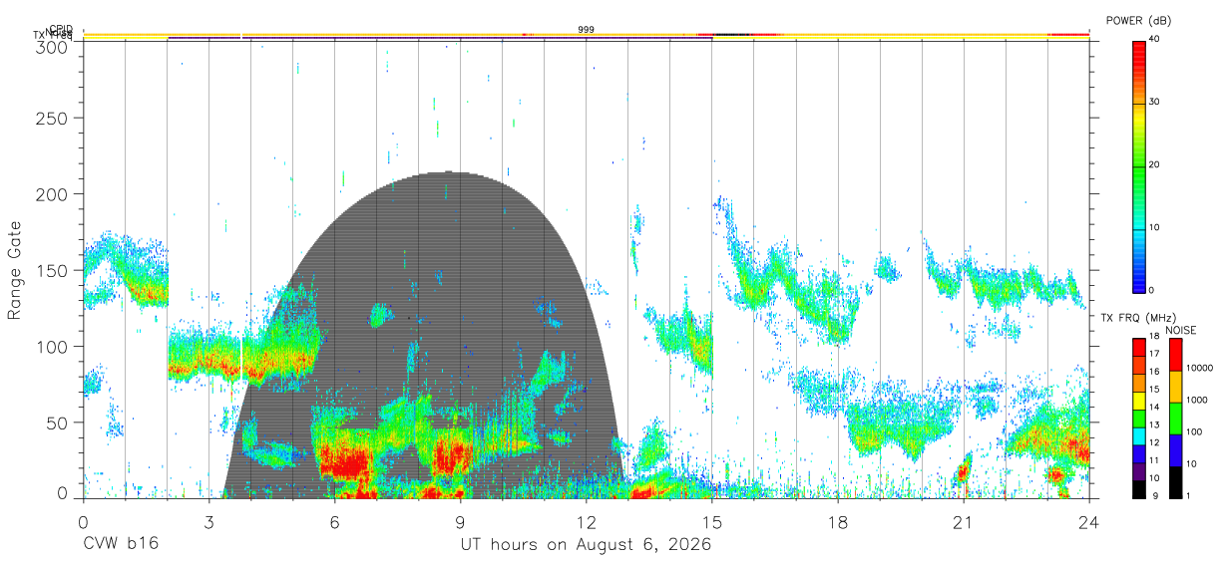
Task: Click the Range Gate y-axis title
Action: (x=15, y=269)
